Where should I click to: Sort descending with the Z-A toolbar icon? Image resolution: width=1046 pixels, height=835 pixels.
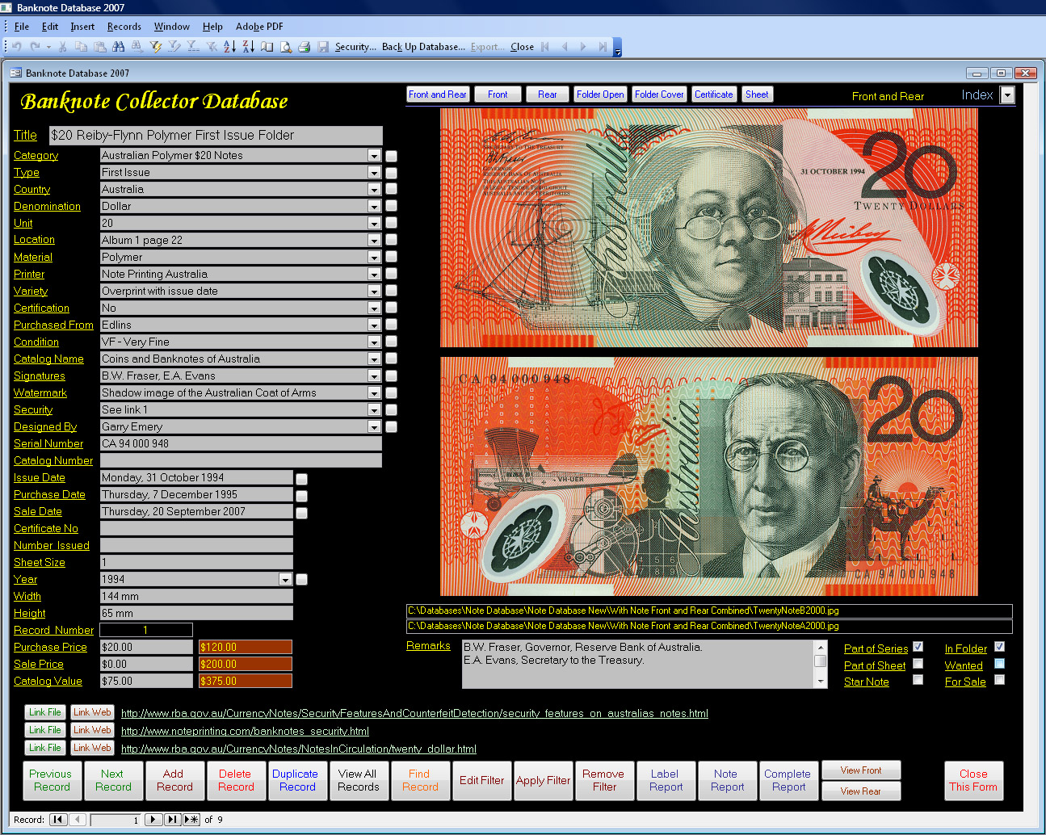[248, 47]
